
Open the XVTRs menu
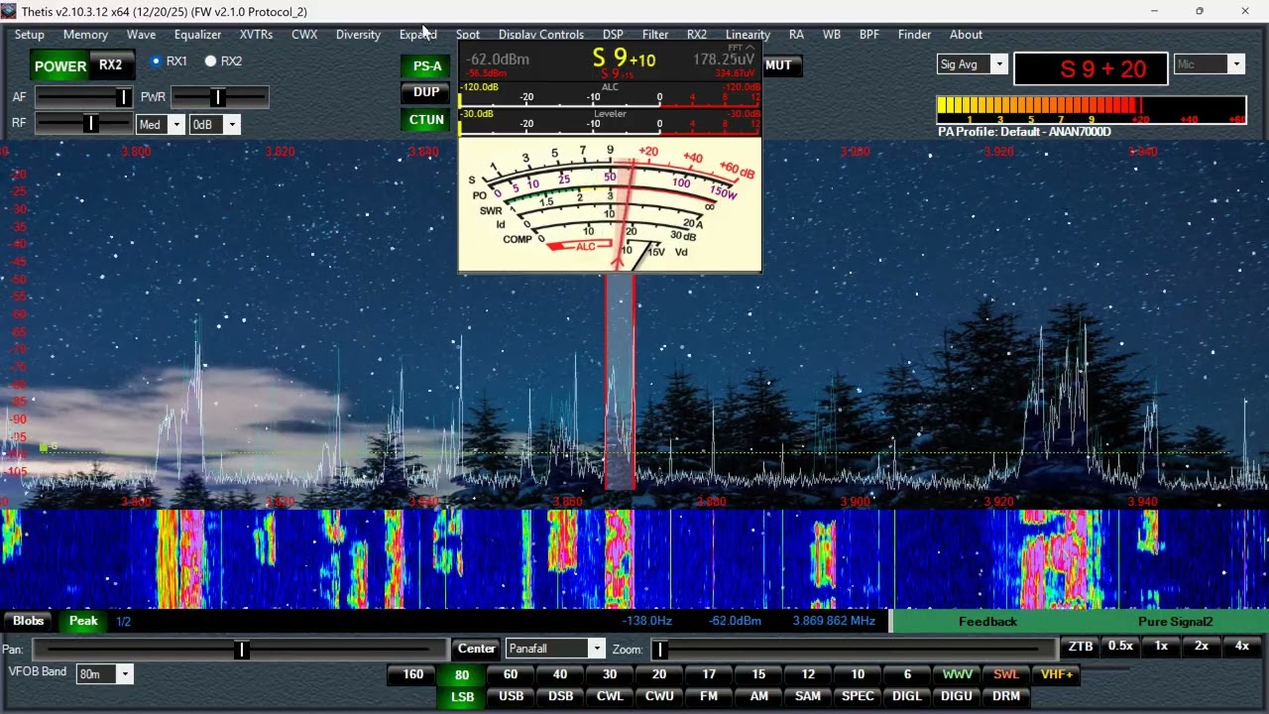point(256,35)
